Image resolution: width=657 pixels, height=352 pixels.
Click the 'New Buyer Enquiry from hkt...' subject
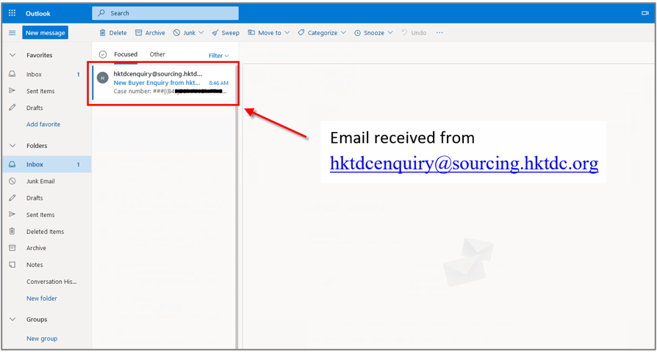pos(157,83)
